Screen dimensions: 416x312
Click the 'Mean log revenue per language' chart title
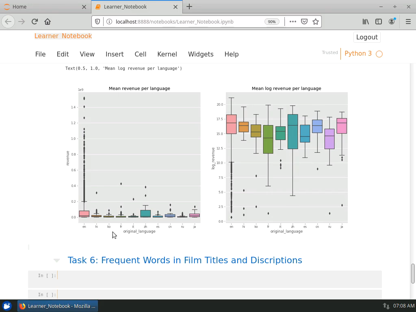click(x=286, y=88)
